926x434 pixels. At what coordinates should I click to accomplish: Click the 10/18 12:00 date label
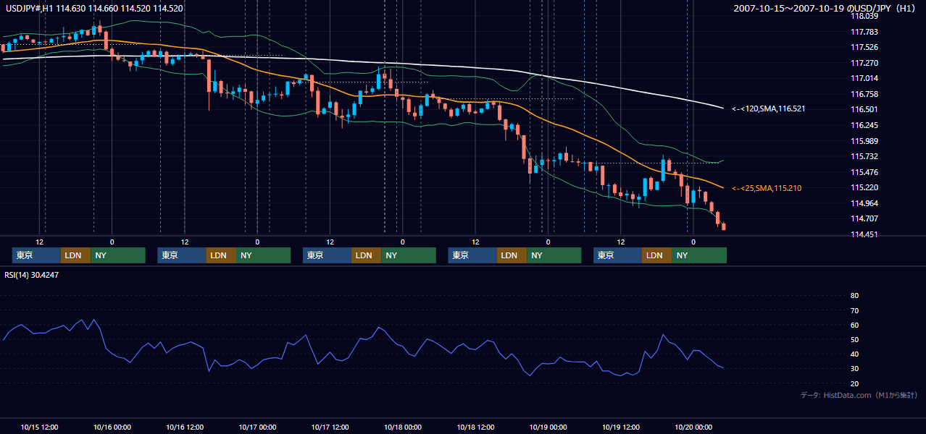475,427
